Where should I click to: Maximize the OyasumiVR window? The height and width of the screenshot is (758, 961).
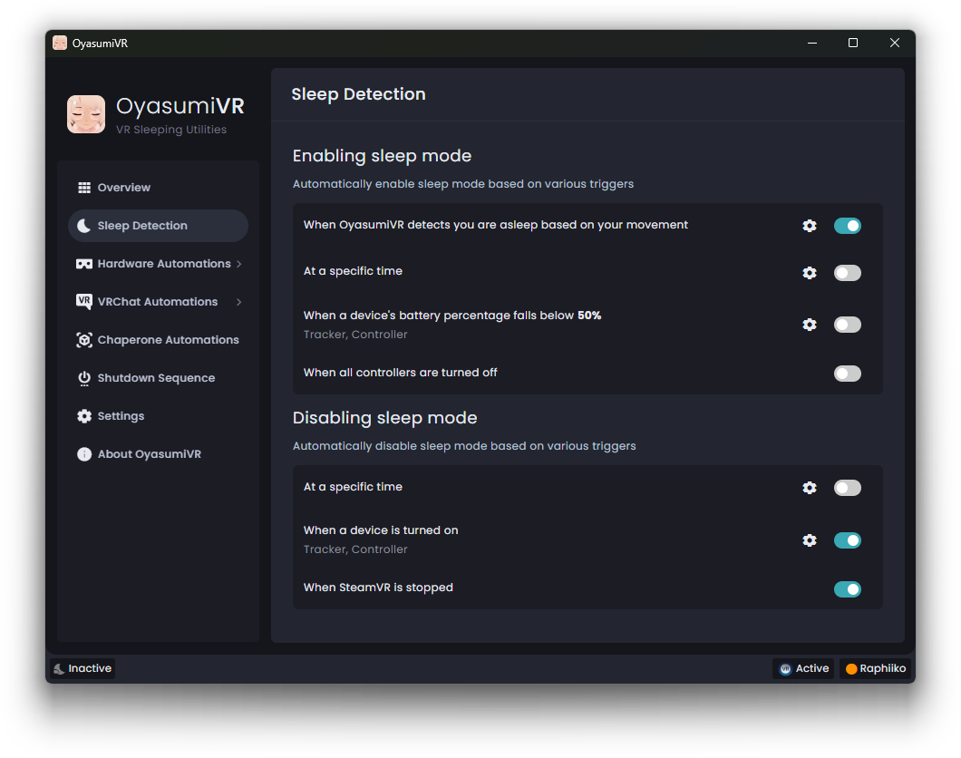pyautogui.click(x=852, y=43)
